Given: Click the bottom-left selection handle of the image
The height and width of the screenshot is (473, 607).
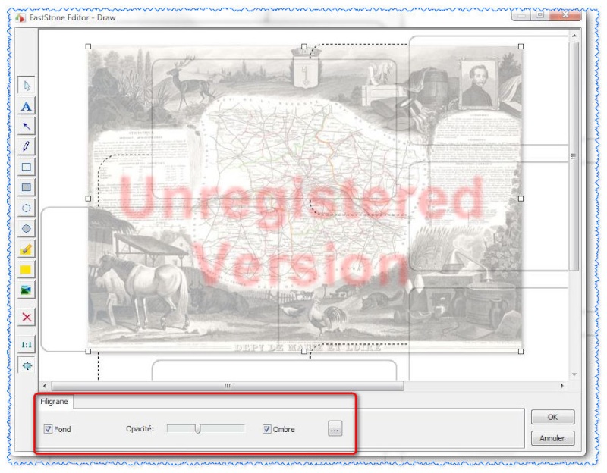Looking at the screenshot, I should click(x=88, y=351).
